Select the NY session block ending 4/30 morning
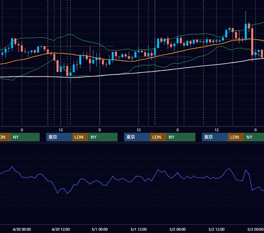This screenshot has width=264, height=233. tap(25, 137)
